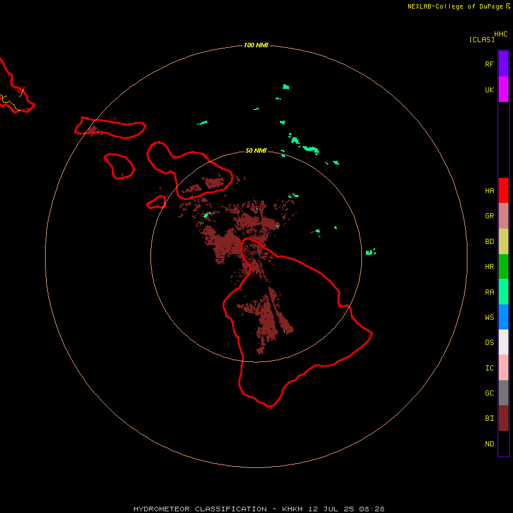Click the IC legend label
The width and height of the screenshot is (513, 513).
tap(489, 368)
